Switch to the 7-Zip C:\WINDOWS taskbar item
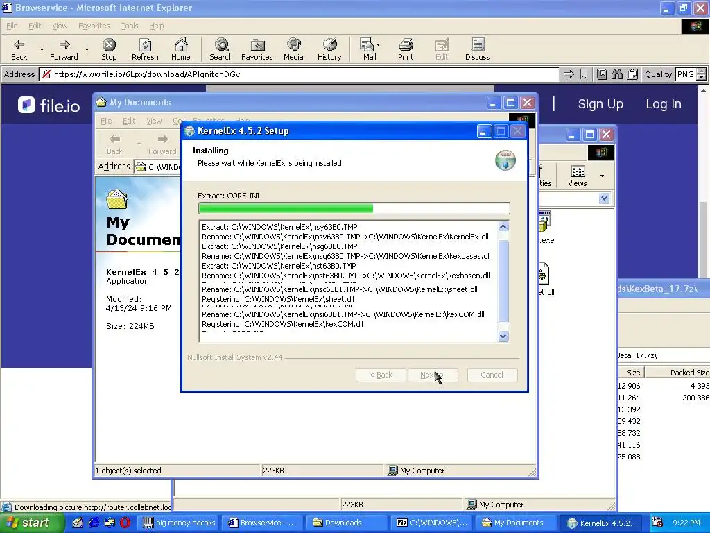This screenshot has width=710, height=533. pyautogui.click(x=433, y=523)
